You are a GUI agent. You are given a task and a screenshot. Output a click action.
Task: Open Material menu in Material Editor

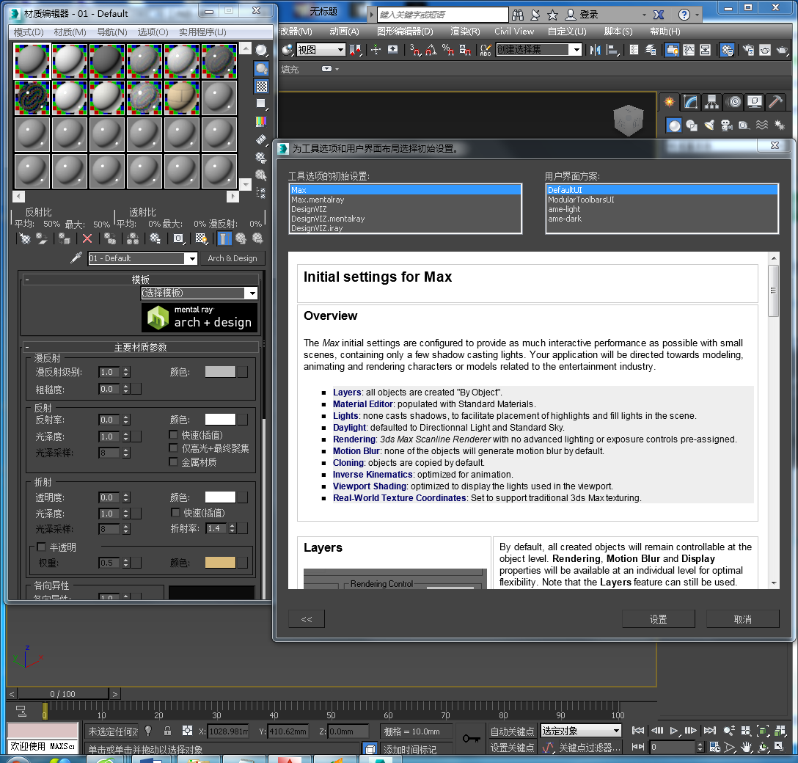[70, 32]
